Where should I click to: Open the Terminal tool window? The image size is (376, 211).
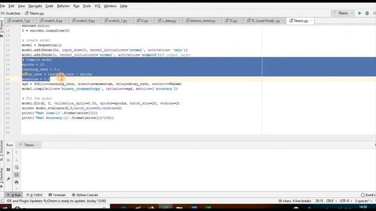pos(57,195)
